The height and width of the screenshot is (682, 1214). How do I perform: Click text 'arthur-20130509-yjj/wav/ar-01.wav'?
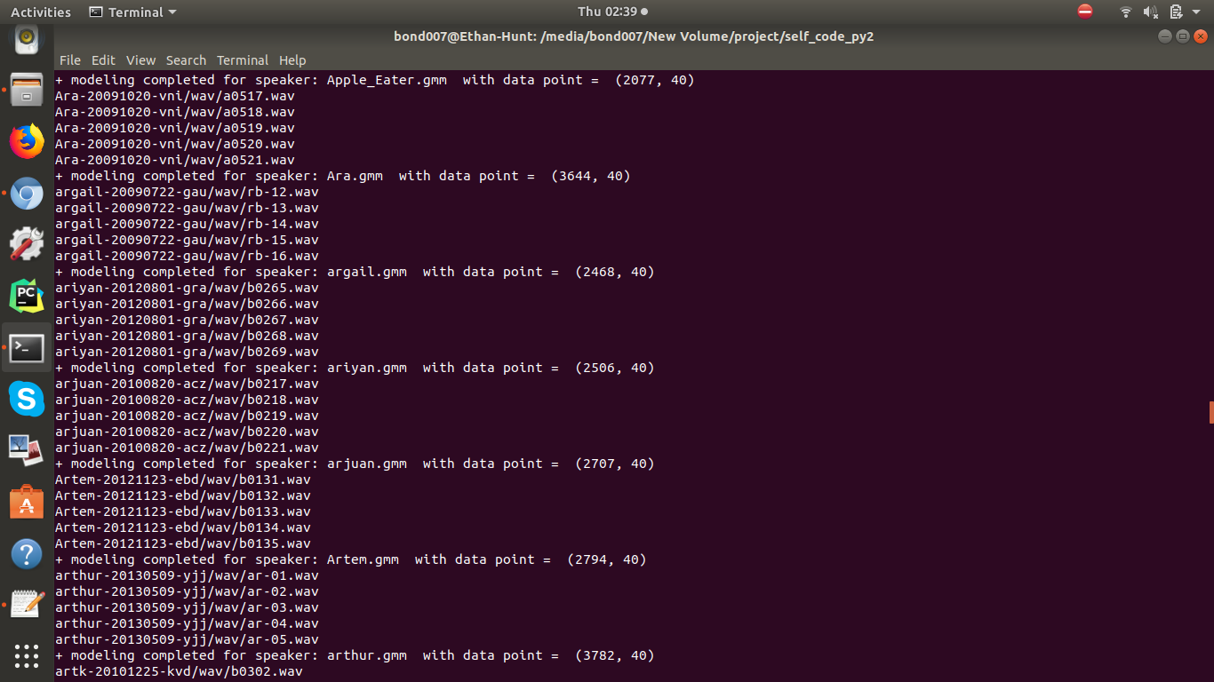pyautogui.click(x=187, y=575)
